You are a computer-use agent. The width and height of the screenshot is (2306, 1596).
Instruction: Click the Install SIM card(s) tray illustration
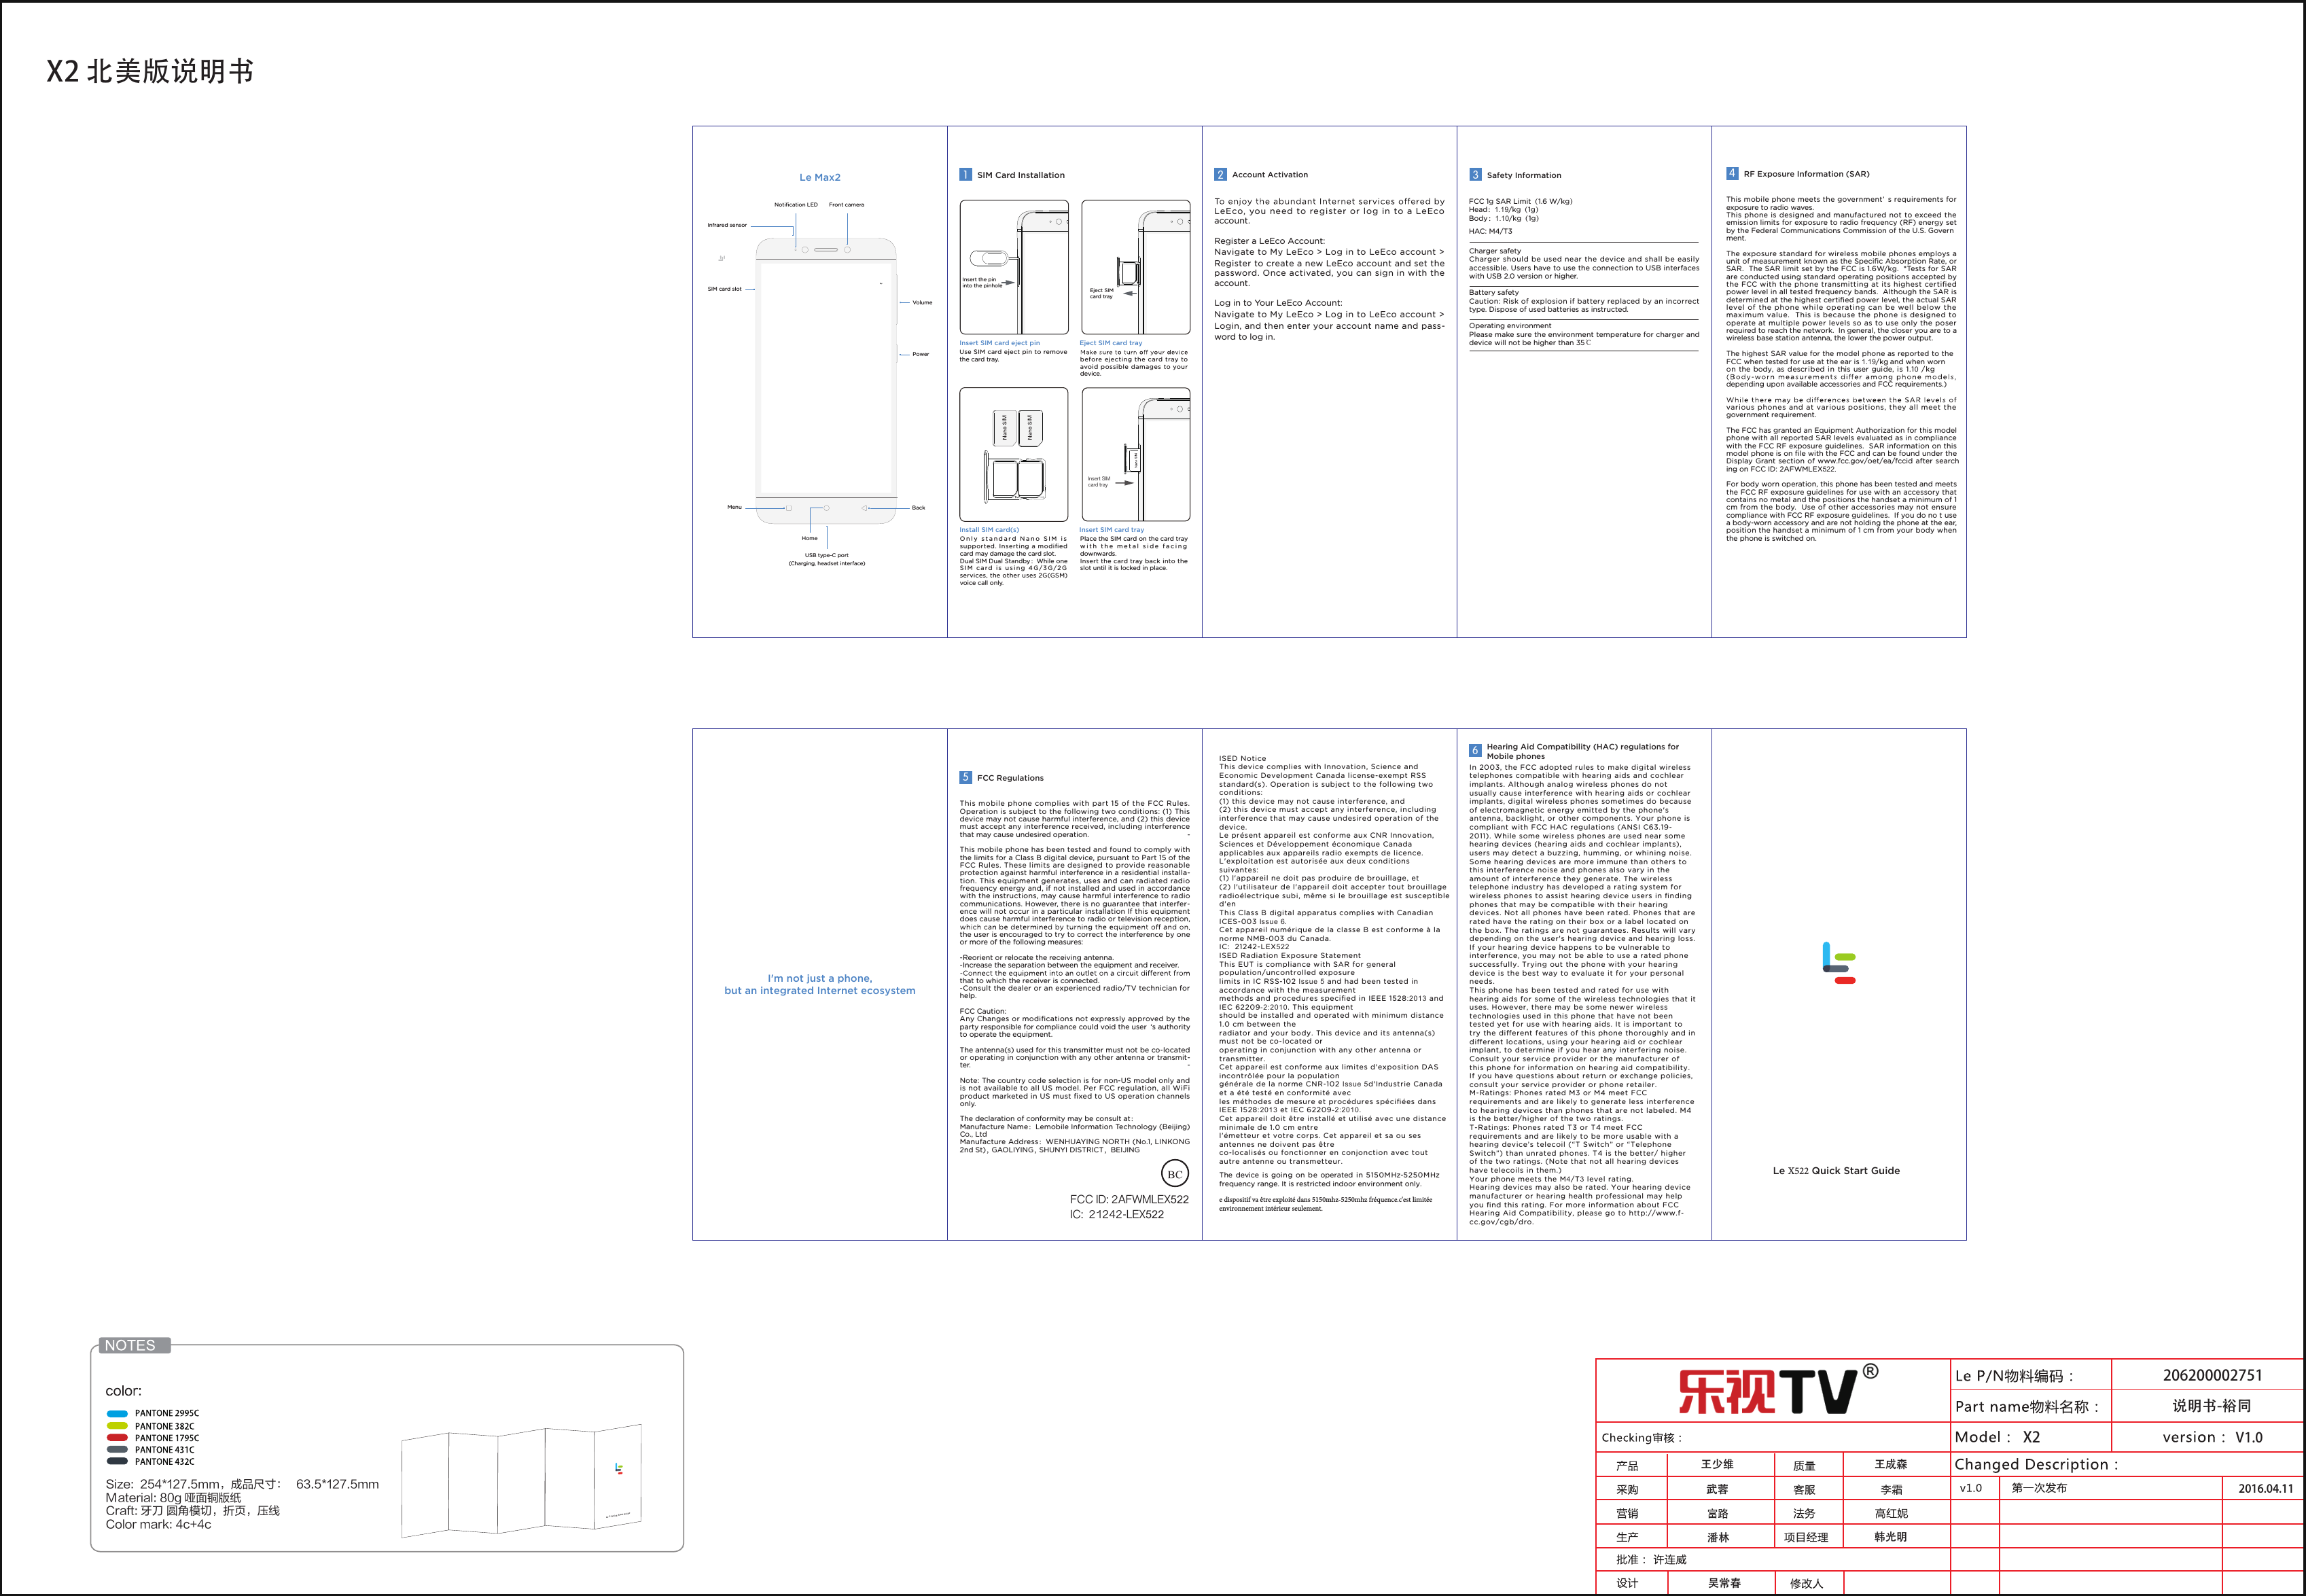coord(1014,455)
